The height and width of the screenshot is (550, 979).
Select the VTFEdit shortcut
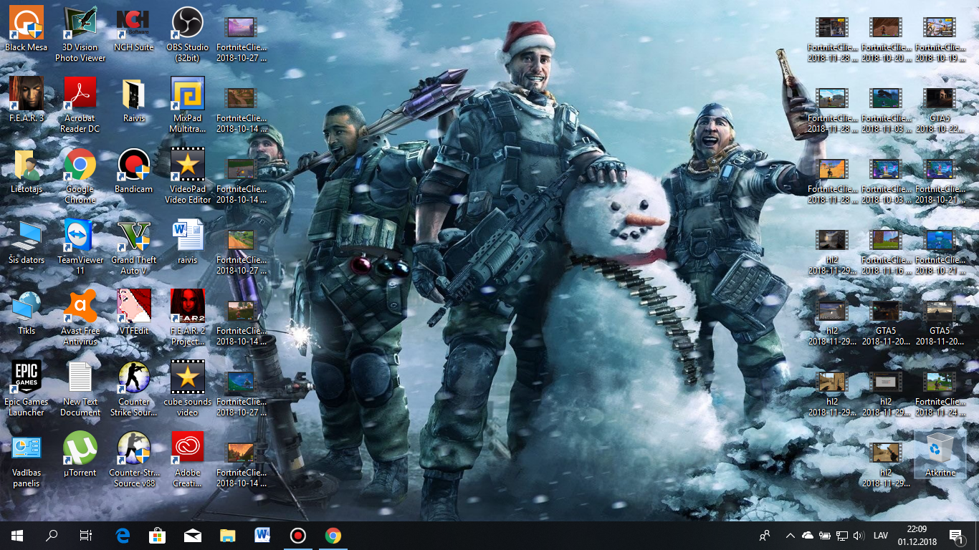point(134,313)
